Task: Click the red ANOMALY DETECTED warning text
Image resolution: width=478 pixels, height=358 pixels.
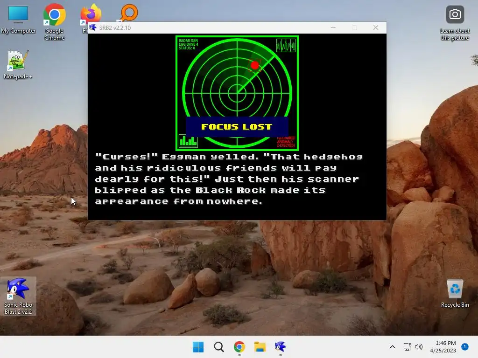Action: 286,142
